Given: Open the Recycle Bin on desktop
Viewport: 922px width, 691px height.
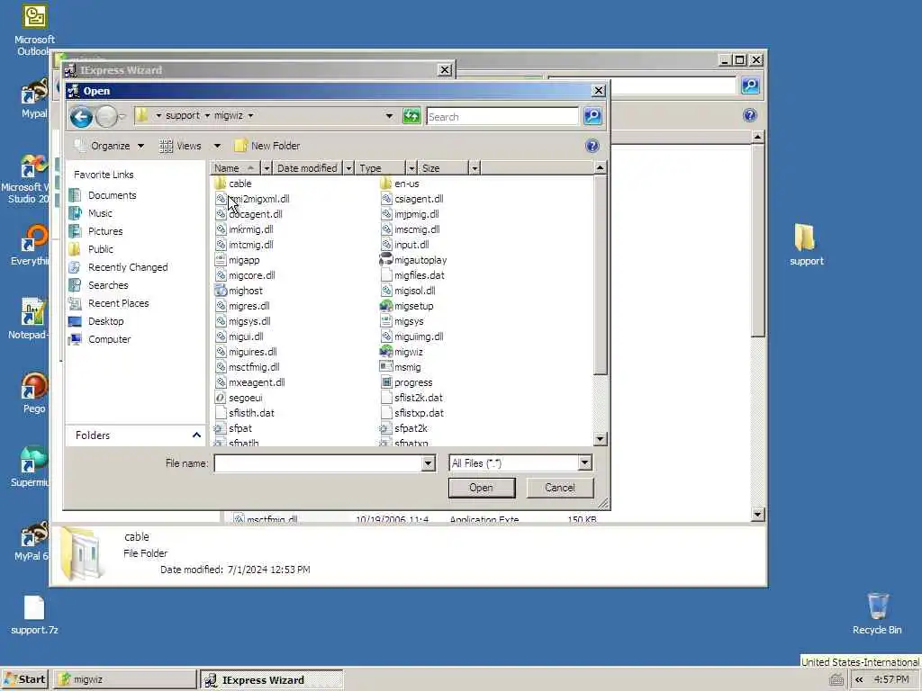Looking at the screenshot, I should [877, 614].
